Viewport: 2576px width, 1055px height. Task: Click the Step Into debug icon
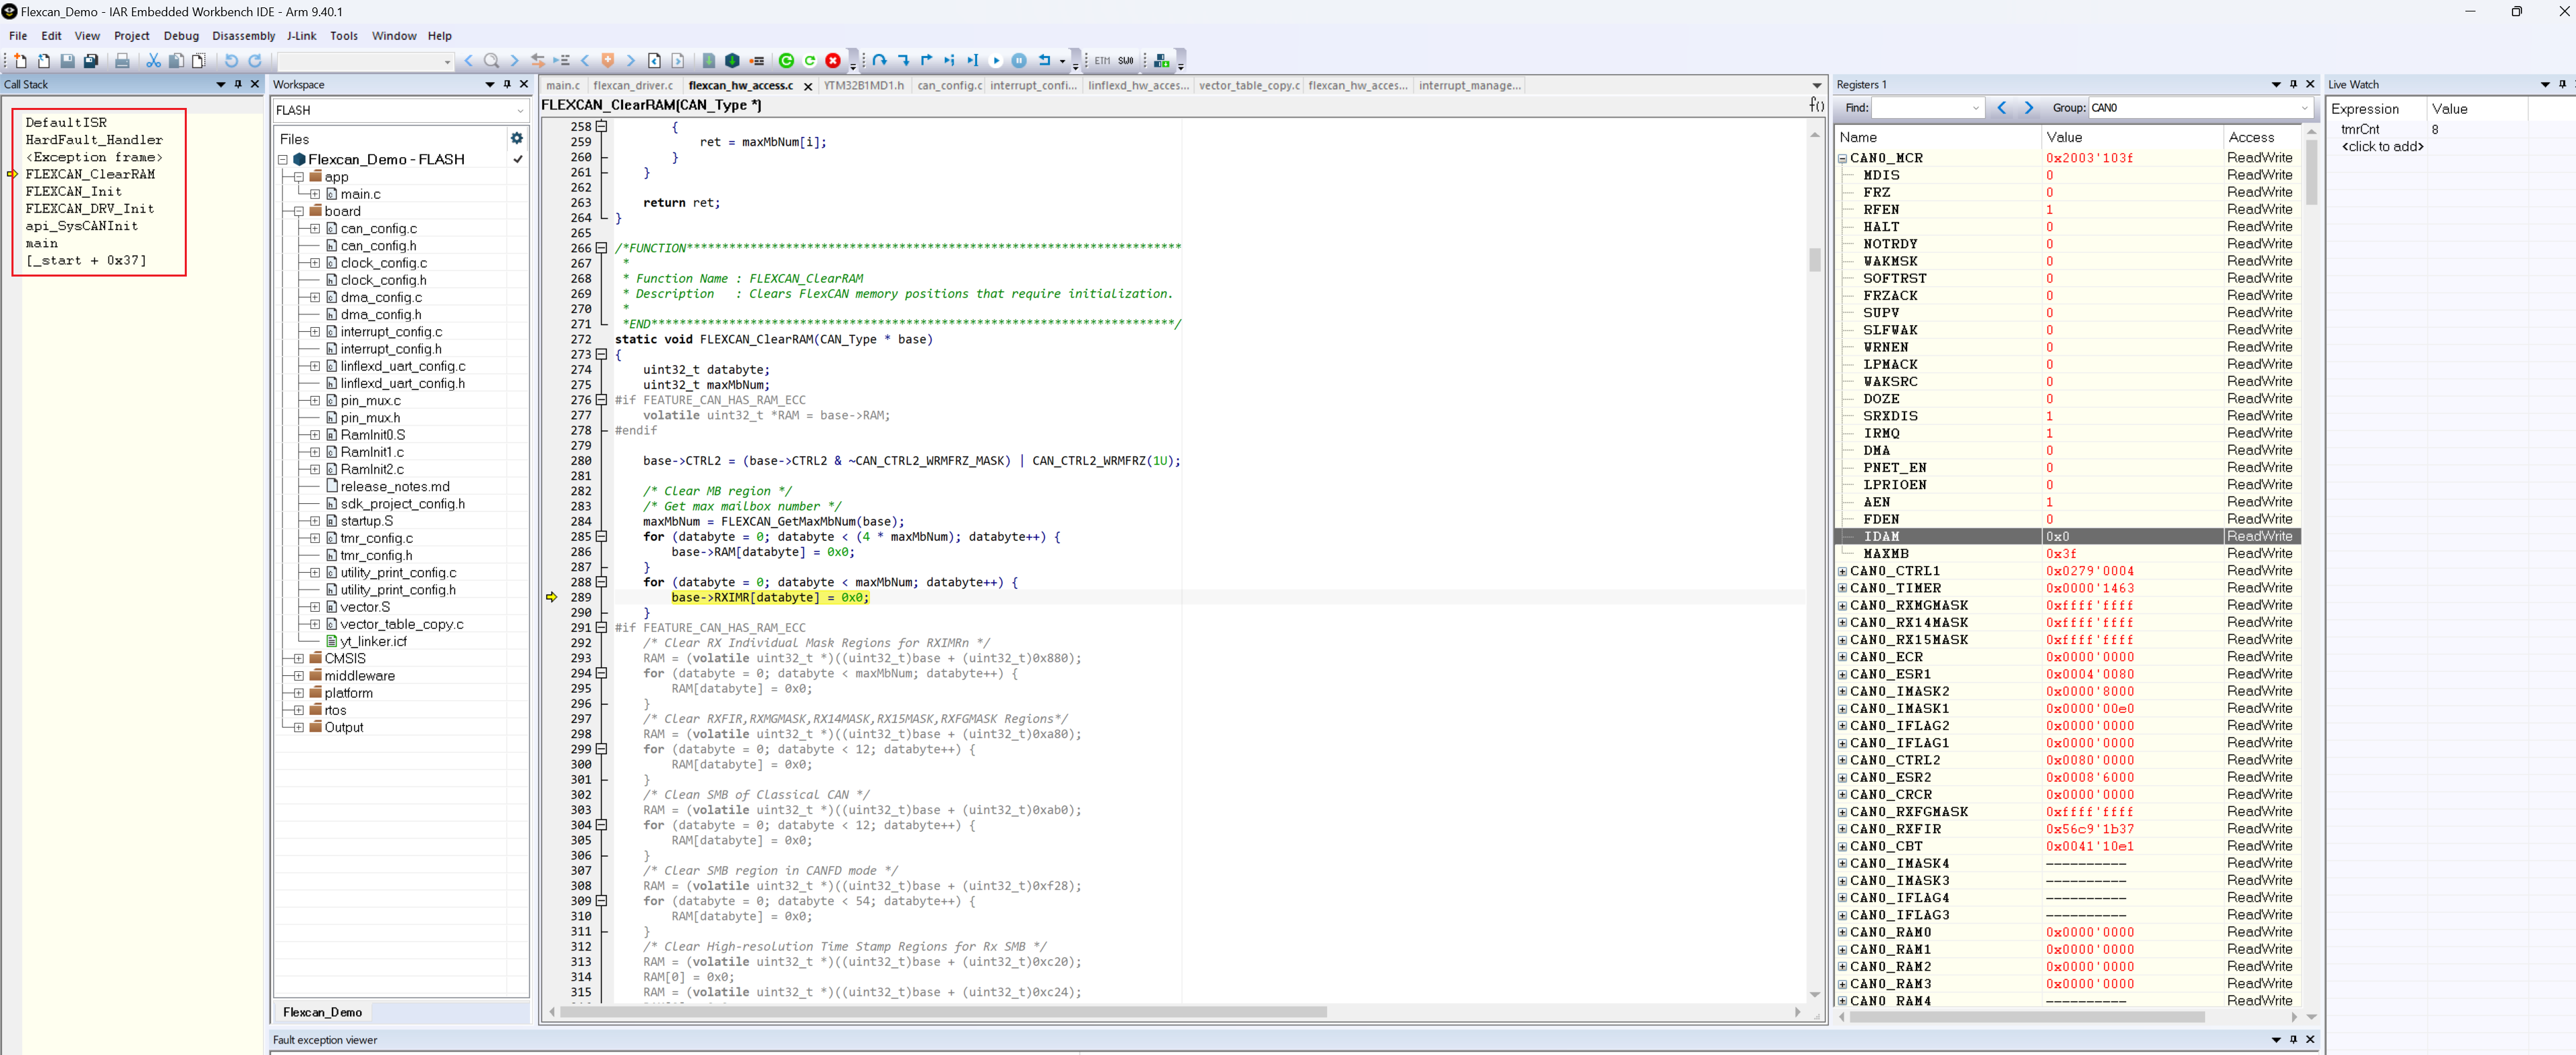coord(903,61)
